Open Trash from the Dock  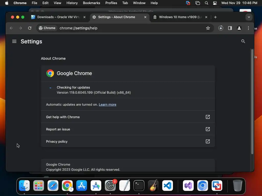(x=238, y=186)
